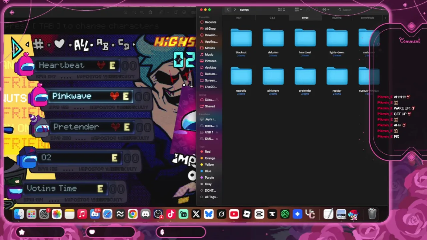This screenshot has width=427, height=240.
Task: Go forward in the Finder window
Action: [235, 10]
